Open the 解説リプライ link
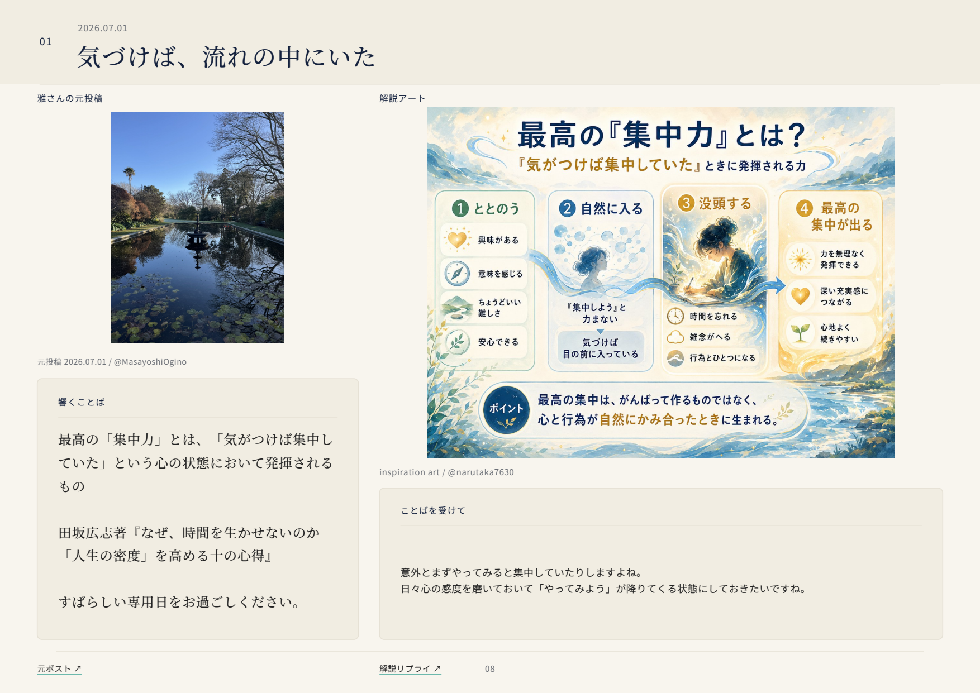The width and height of the screenshot is (980, 693). pos(410,668)
